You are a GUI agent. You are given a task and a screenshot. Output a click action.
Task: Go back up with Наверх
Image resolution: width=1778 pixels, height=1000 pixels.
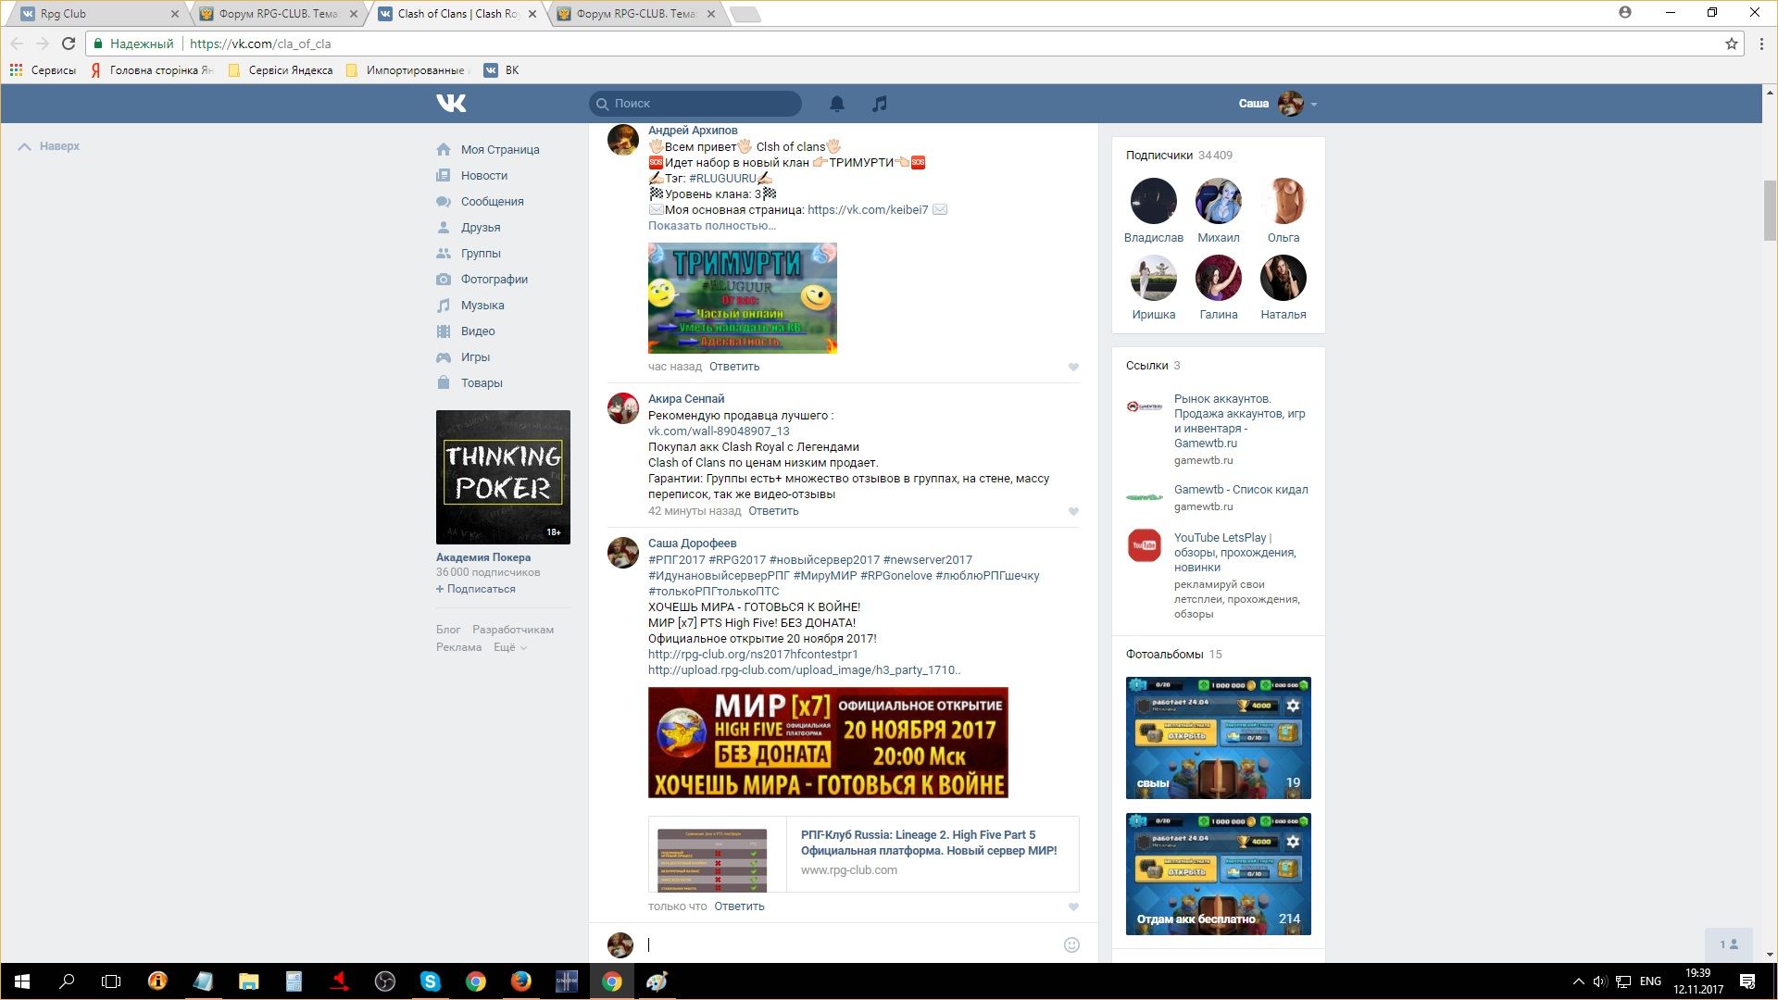[49, 146]
